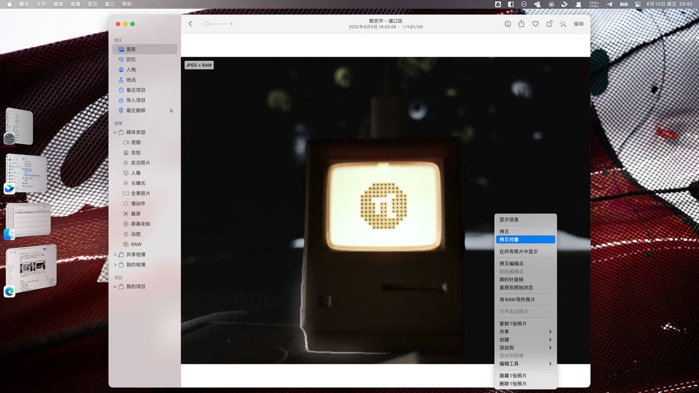Open the 照片 menu in menu bar
Viewport: 699px width, 393px height.
tap(24, 4)
